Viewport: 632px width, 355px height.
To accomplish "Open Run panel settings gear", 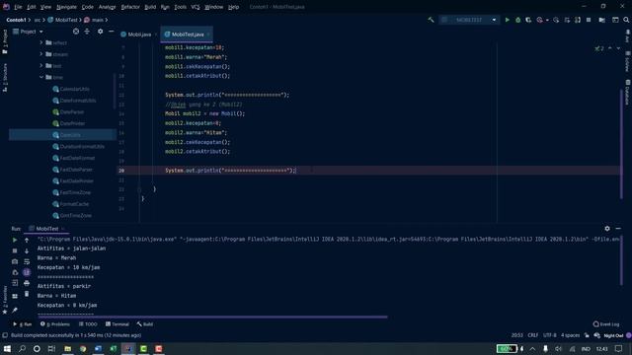I will pyautogui.click(x=607, y=229).
